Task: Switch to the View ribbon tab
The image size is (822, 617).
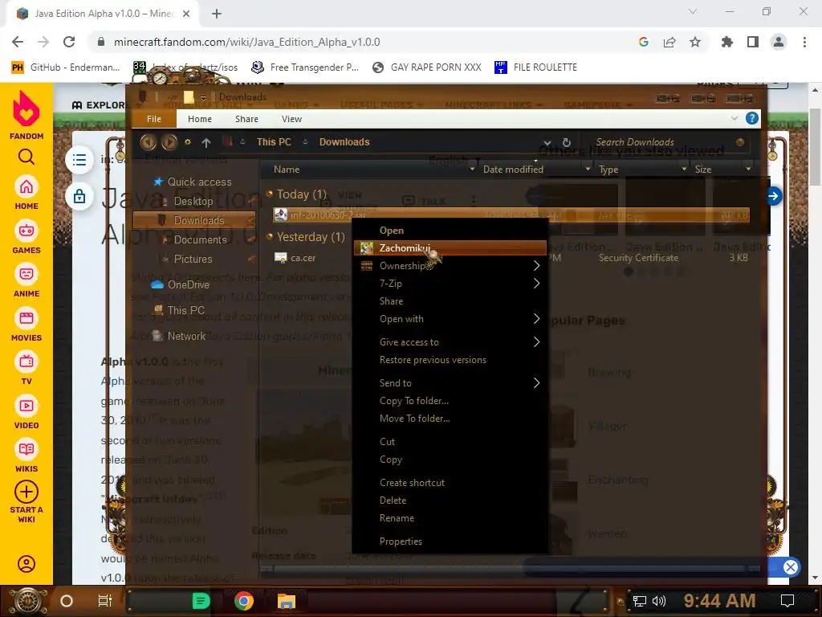Action: [291, 119]
